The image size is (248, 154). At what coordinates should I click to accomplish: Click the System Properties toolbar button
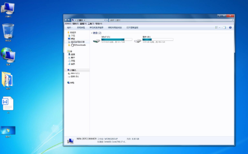81,28
